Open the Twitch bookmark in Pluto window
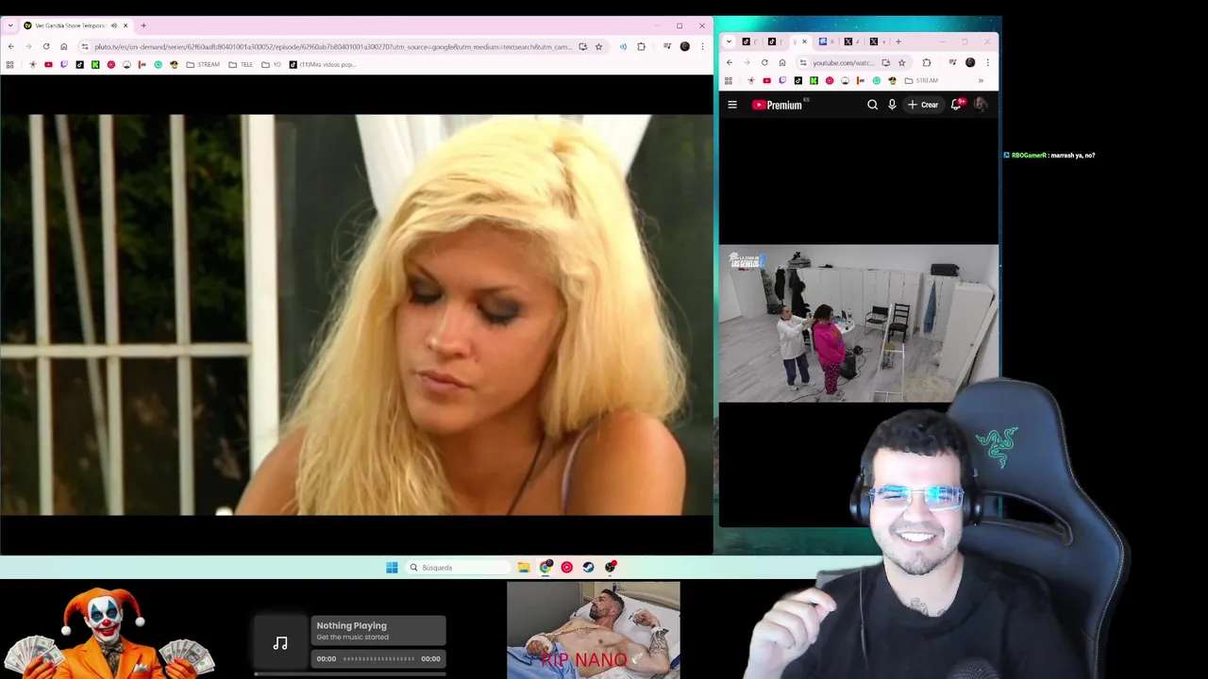 [64, 64]
